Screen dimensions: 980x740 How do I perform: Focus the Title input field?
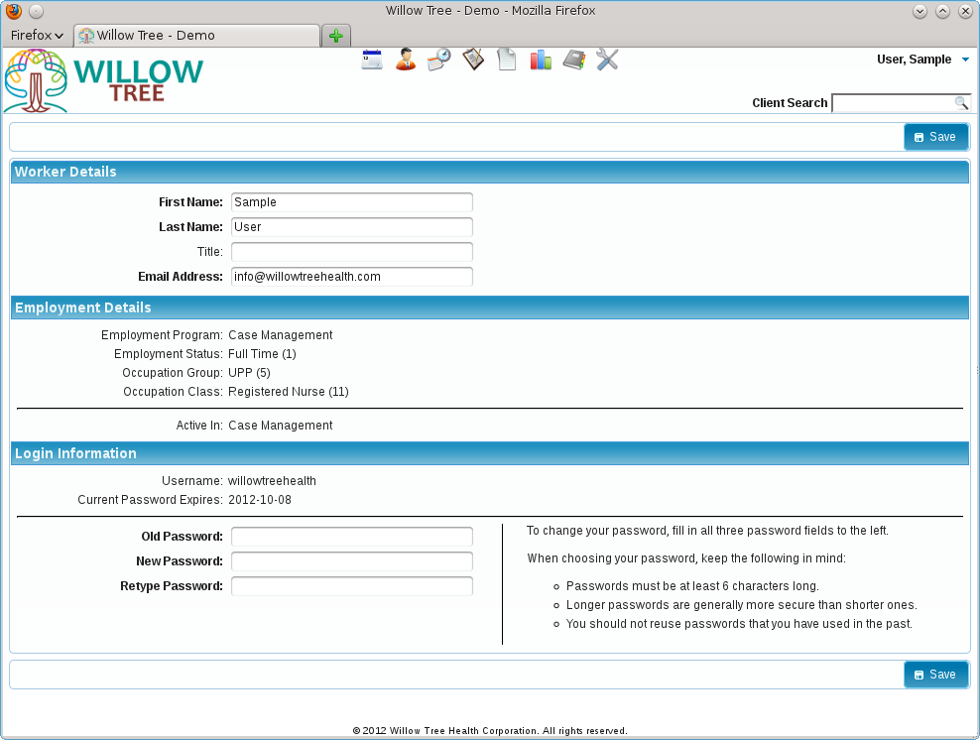pos(352,252)
